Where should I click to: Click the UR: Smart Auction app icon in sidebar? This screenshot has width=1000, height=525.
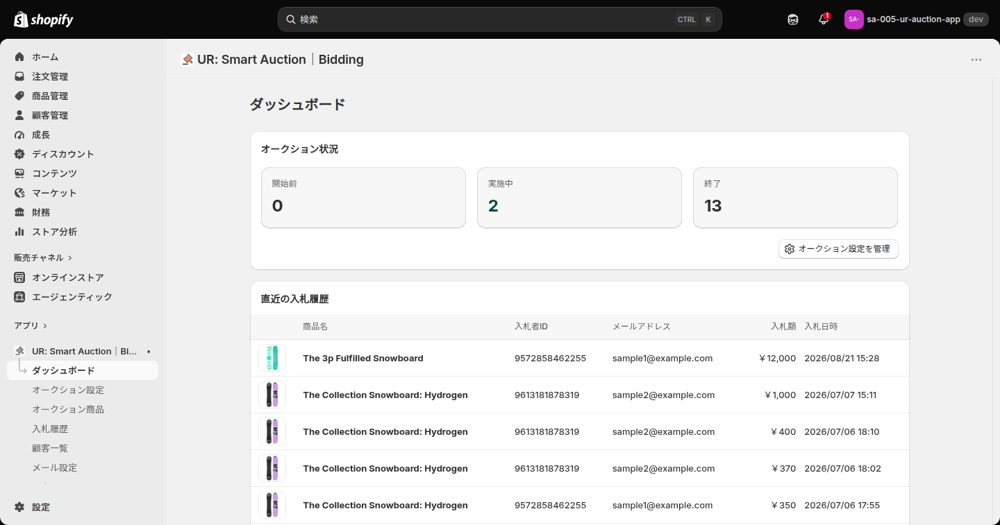(19, 351)
